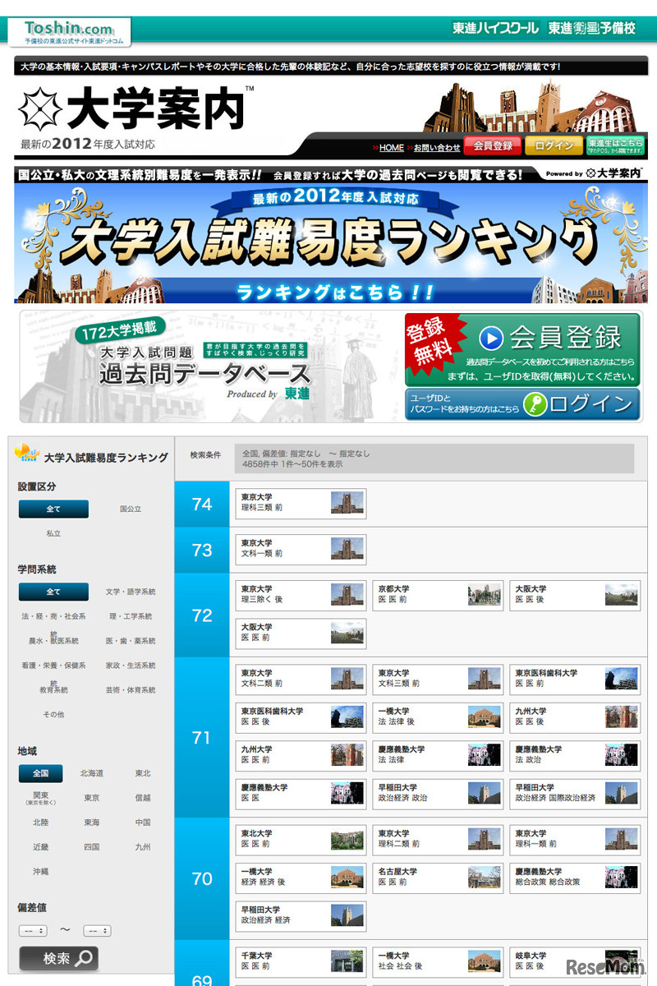657x986 pixels.
Task: Choose 法・経・商・社会系 filter
Action: [53, 616]
